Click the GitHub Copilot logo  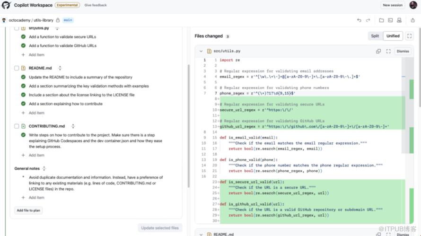(x=7, y=5)
